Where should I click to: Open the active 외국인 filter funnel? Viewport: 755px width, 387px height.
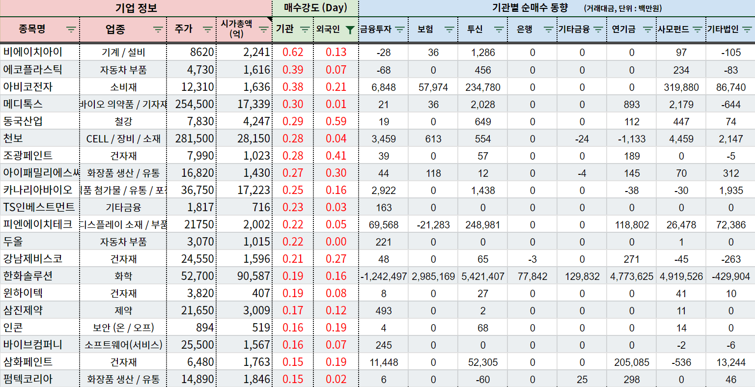tap(350, 29)
